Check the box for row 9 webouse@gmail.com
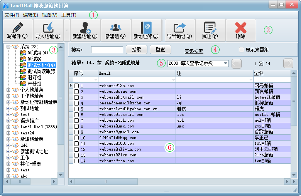The image size is (301, 196). pyautogui.click(x=76, y=132)
